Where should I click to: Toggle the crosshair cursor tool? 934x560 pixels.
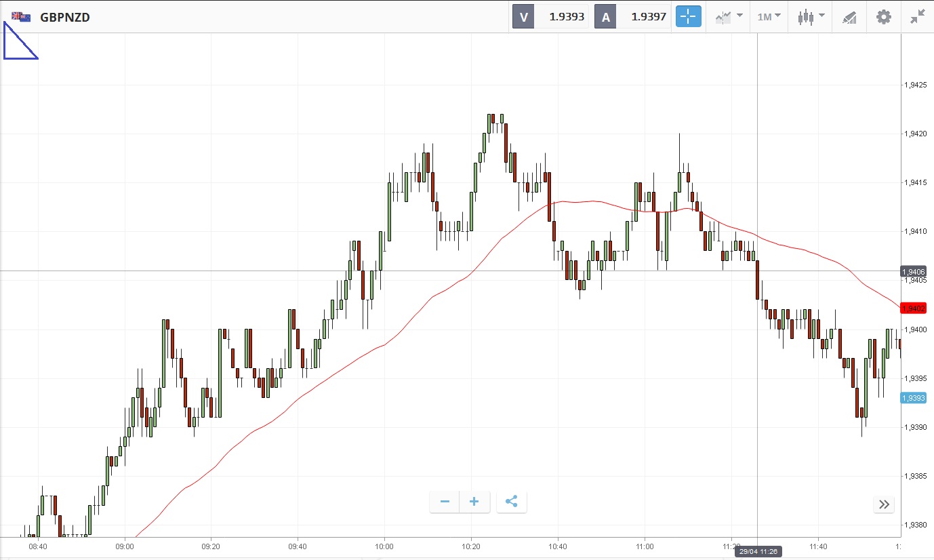tap(688, 17)
